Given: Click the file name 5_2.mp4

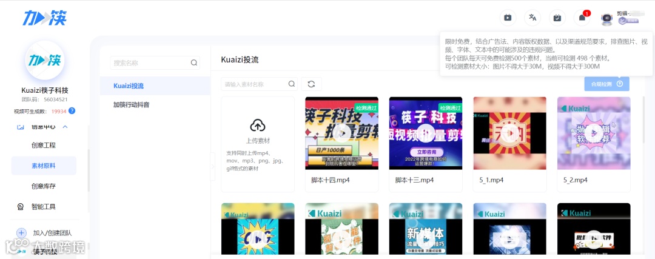Looking at the screenshot, I should tap(575, 180).
